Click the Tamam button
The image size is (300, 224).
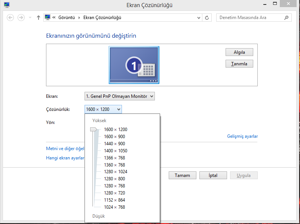point(182,175)
